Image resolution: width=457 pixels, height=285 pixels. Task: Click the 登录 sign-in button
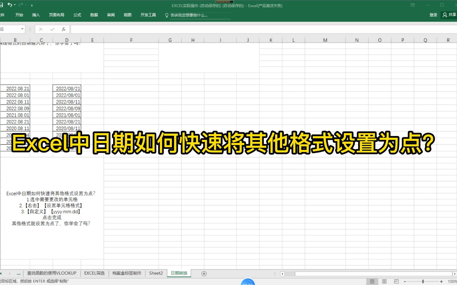pos(433,15)
